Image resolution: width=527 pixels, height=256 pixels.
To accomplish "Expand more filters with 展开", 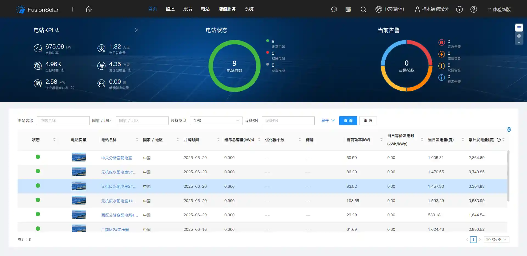I will tap(328, 121).
